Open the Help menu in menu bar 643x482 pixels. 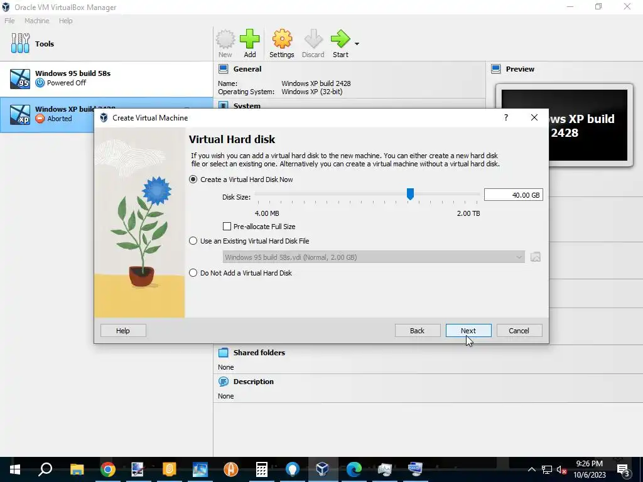[x=65, y=21]
